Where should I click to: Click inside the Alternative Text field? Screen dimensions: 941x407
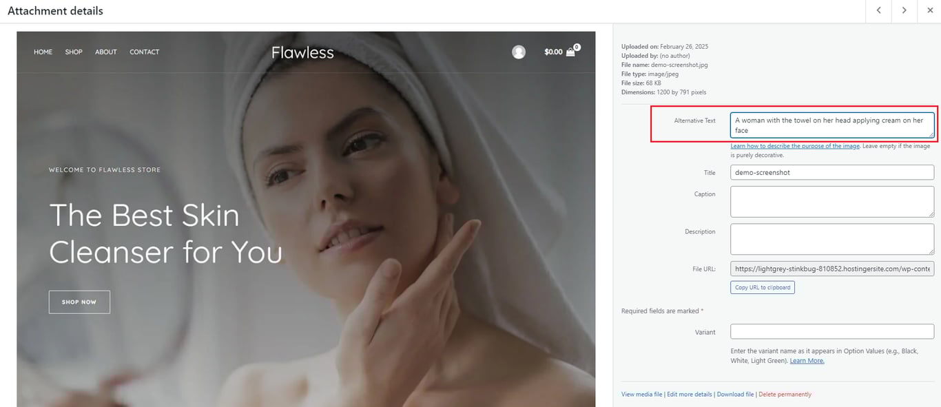pos(831,125)
